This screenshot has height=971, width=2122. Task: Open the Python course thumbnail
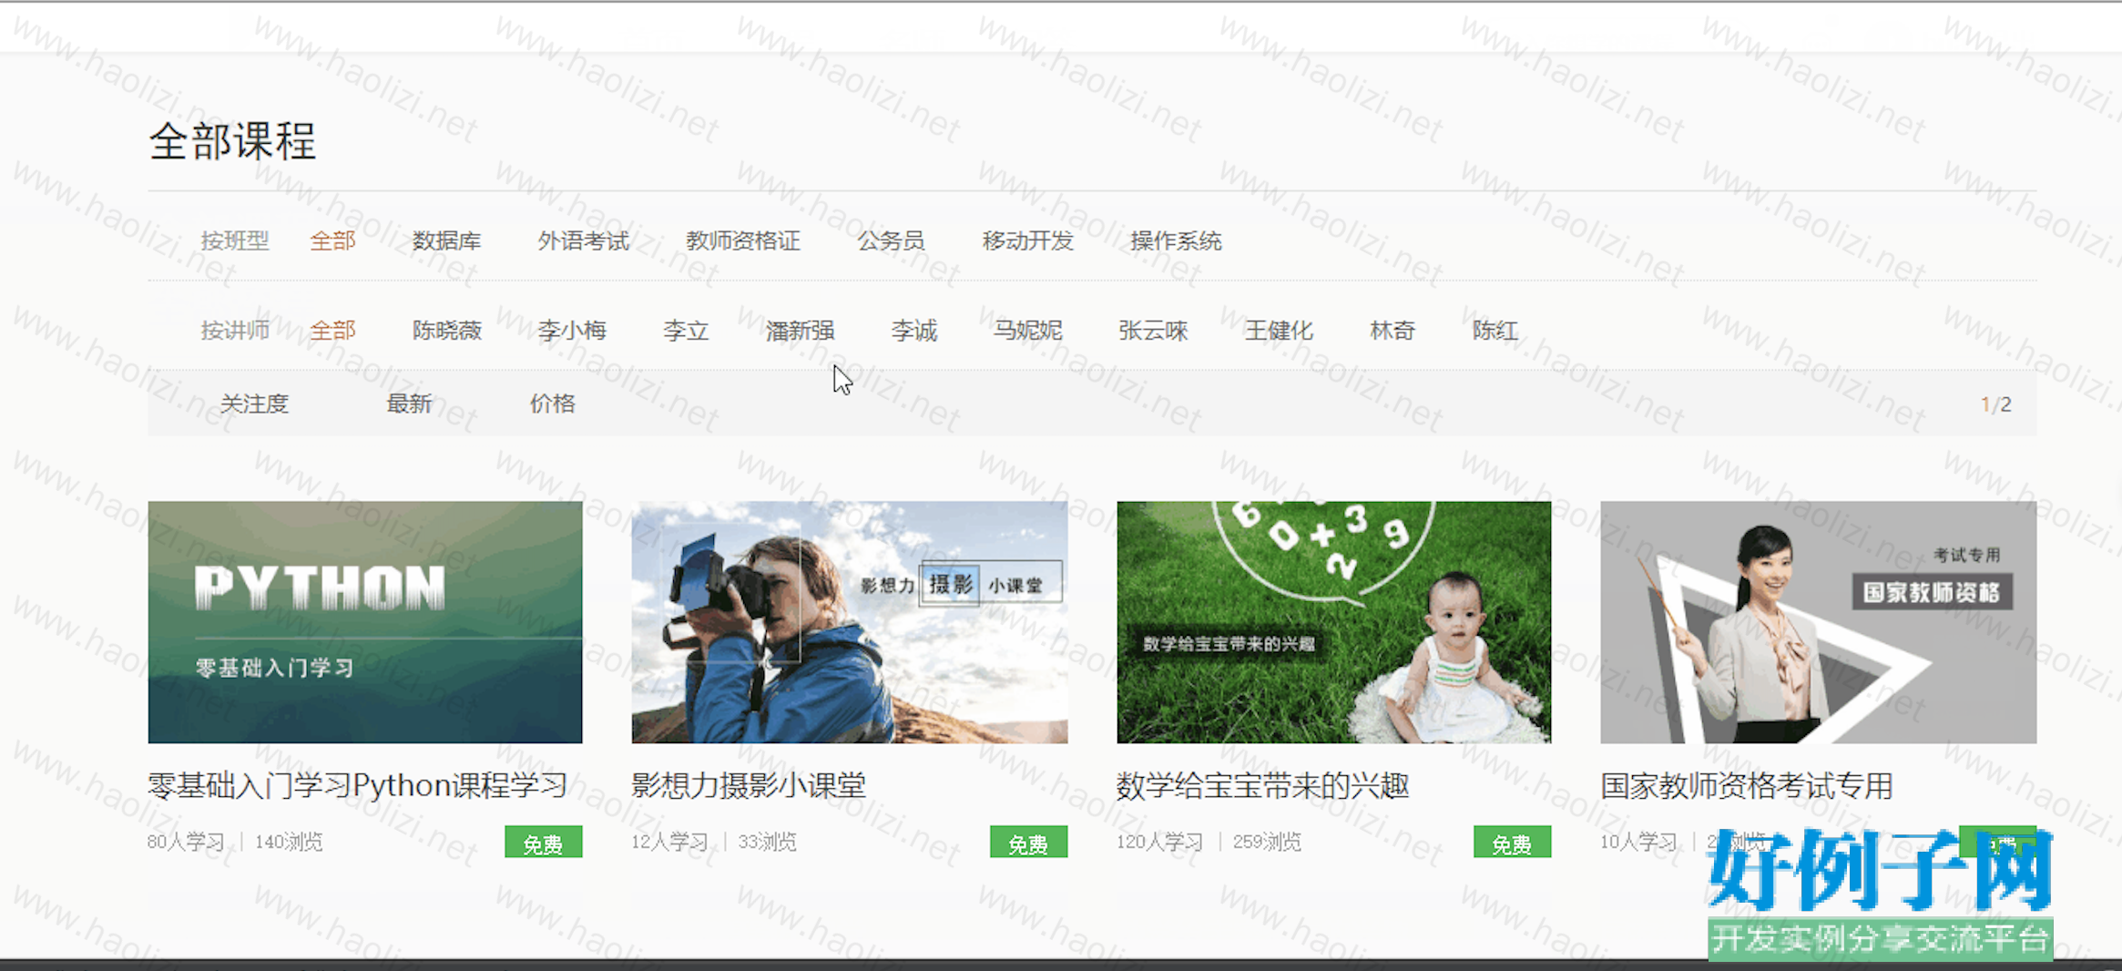[x=365, y=622]
